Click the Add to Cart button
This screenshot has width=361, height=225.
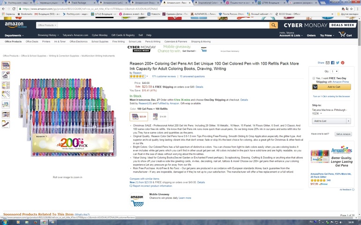click(331, 87)
